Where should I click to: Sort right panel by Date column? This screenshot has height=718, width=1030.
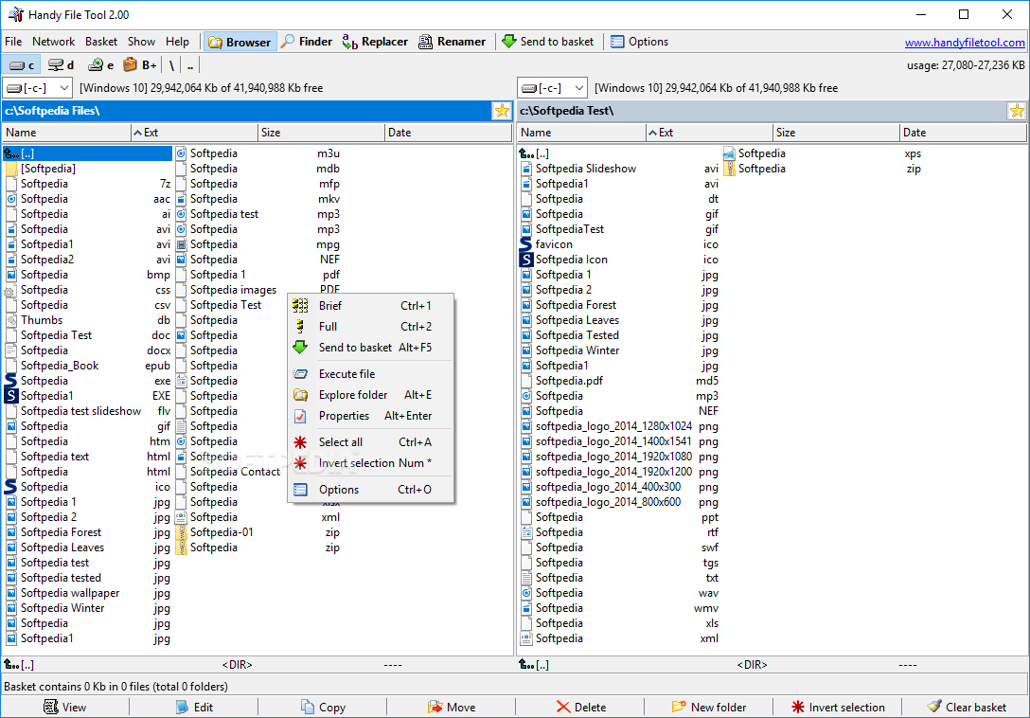pyautogui.click(x=963, y=133)
